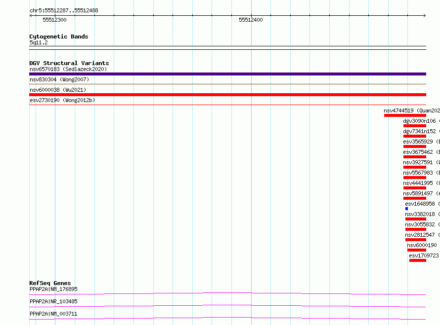440x325 pixels.
Task: Click the ruler's left arrow end
Action: click(31, 16)
